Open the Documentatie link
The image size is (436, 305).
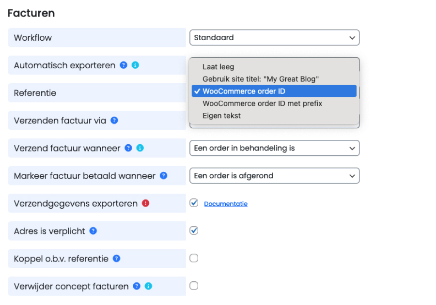(x=226, y=204)
